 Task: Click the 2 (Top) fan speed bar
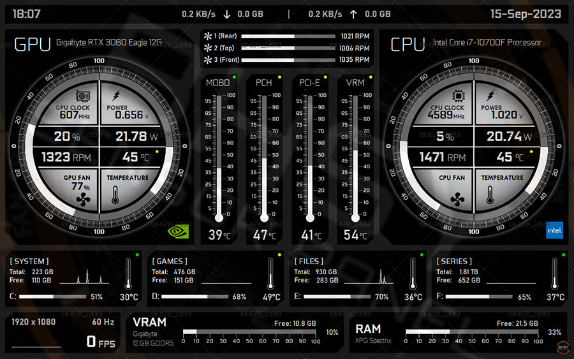pyautogui.click(x=288, y=48)
